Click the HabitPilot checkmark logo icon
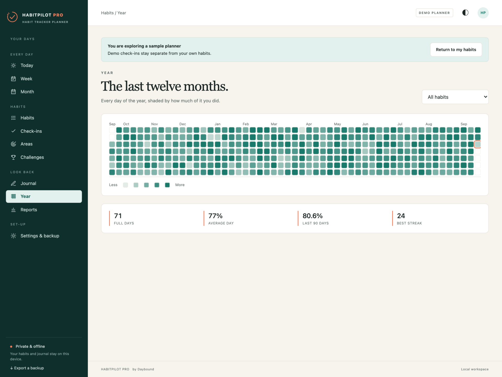This screenshot has width=502, height=377. pos(12,17)
